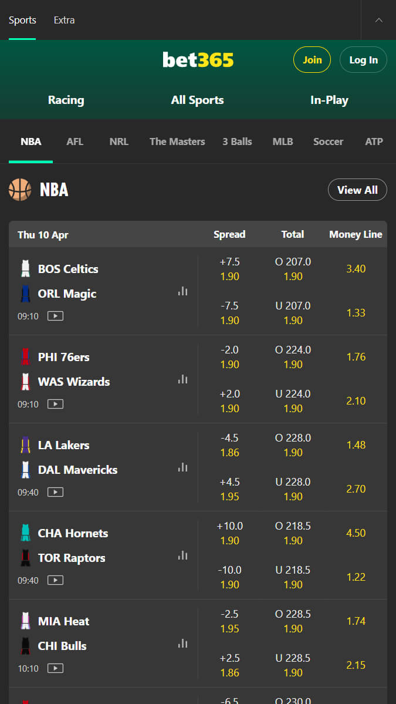Select the MLB tab
Image resolution: width=396 pixels, height=704 pixels.
[283, 142]
